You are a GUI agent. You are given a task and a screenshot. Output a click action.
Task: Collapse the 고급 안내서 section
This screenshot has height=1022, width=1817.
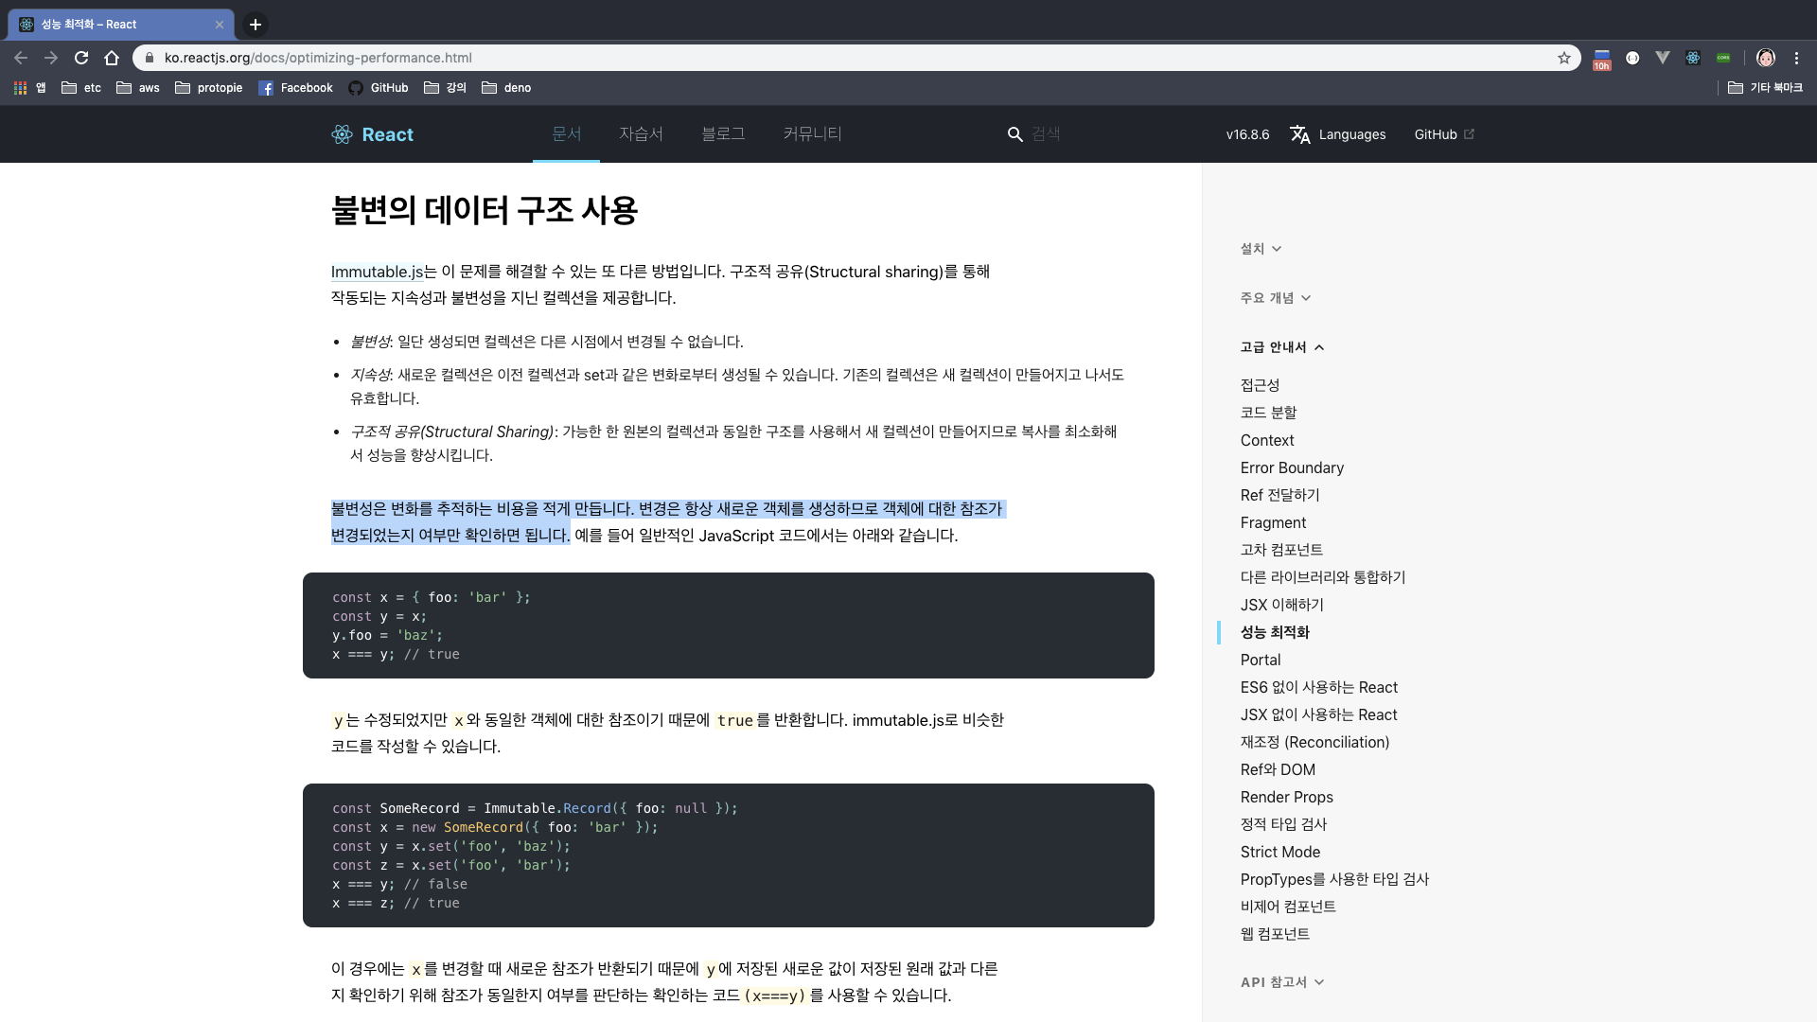pos(1282,347)
